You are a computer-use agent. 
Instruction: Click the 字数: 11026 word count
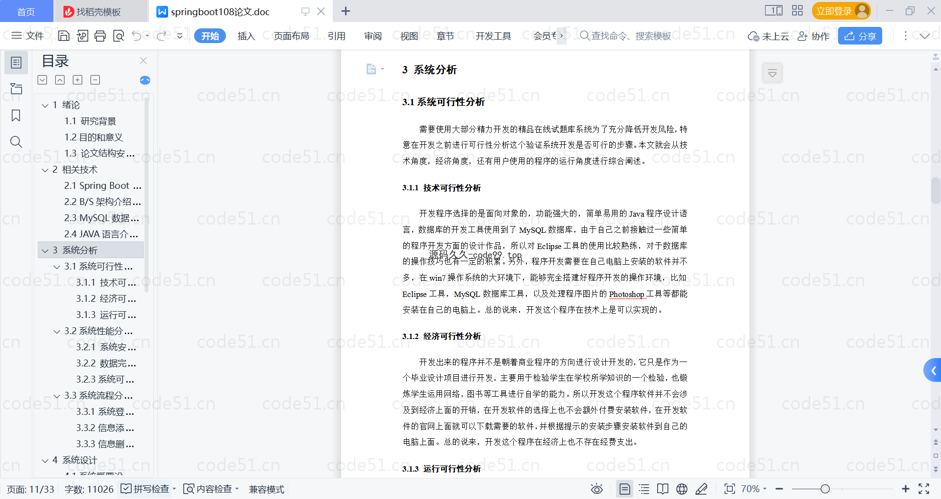click(89, 489)
